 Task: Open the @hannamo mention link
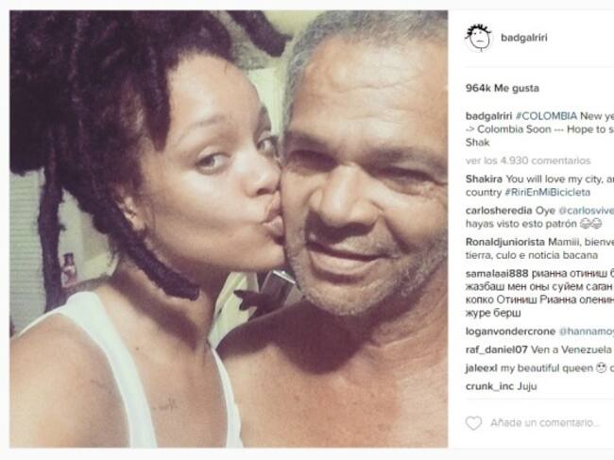click(x=587, y=332)
